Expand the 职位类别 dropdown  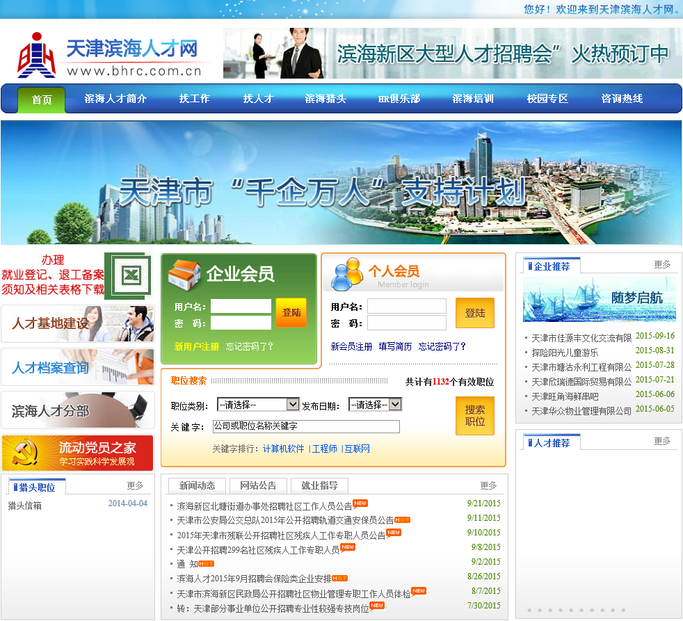tap(258, 405)
